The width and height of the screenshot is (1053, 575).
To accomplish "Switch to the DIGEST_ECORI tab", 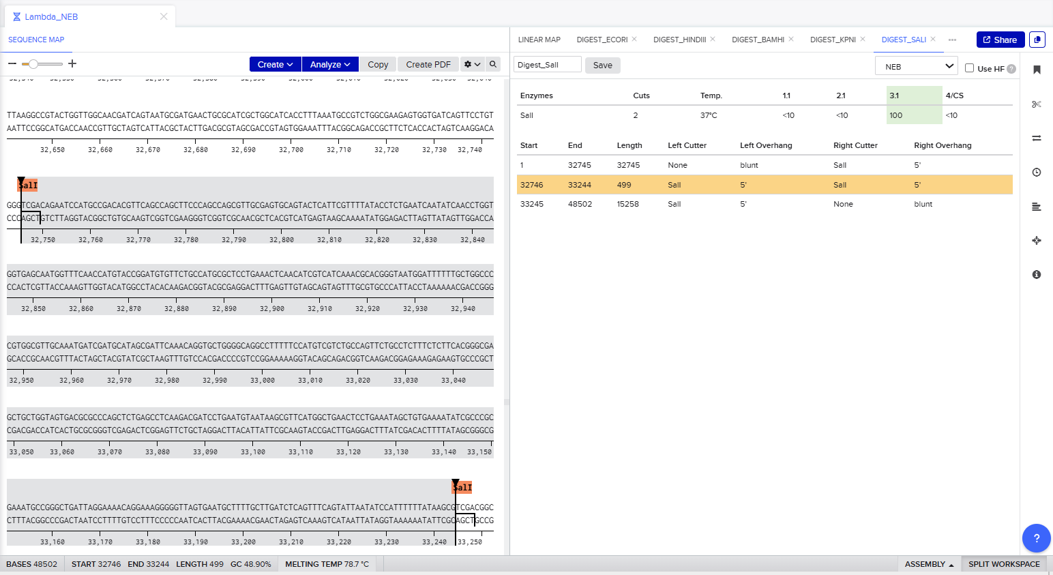I will point(602,40).
